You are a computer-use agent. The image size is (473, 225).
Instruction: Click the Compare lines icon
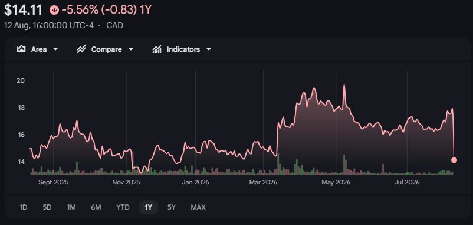click(81, 49)
